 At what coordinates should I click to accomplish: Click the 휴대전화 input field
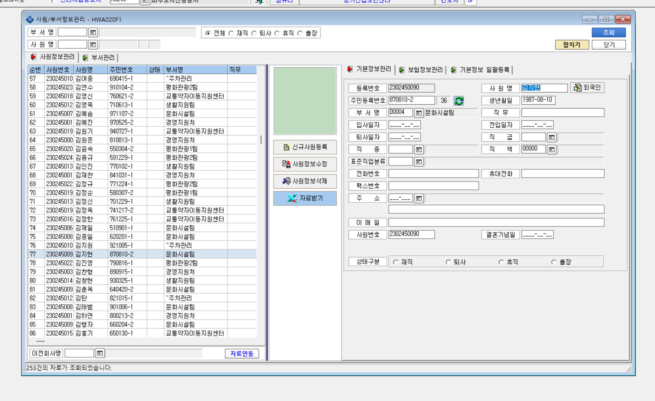pyautogui.click(x=563, y=174)
